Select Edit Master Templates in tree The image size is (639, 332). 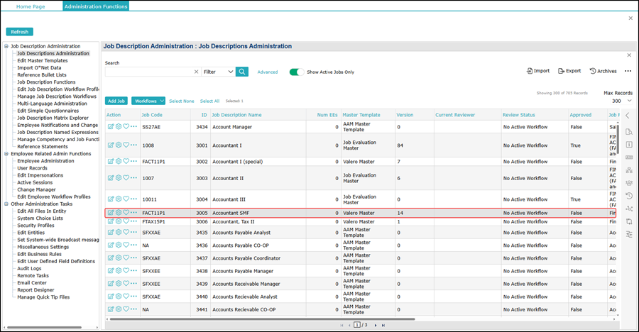coord(43,61)
